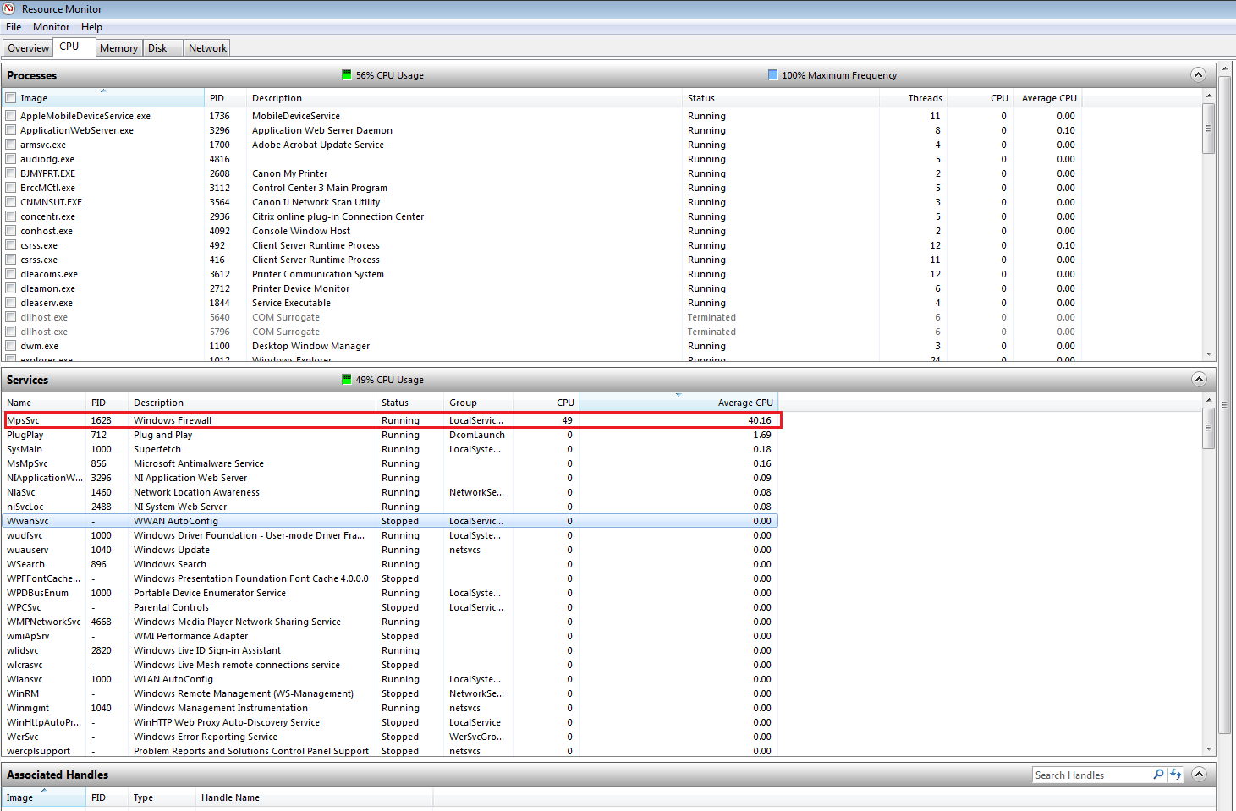Expand the Associated Handles section chevron
Image resolution: width=1236 pixels, height=811 pixels.
[1198, 774]
